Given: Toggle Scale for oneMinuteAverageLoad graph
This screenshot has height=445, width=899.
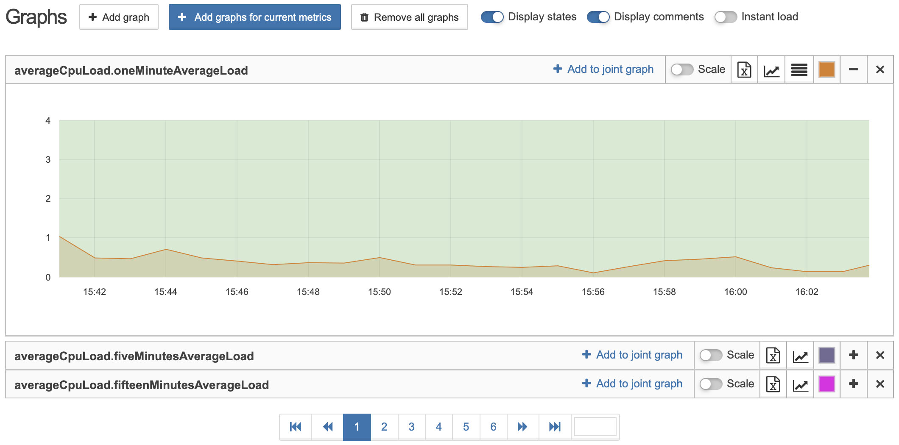Looking at the screenshot, I should [682, 70].
